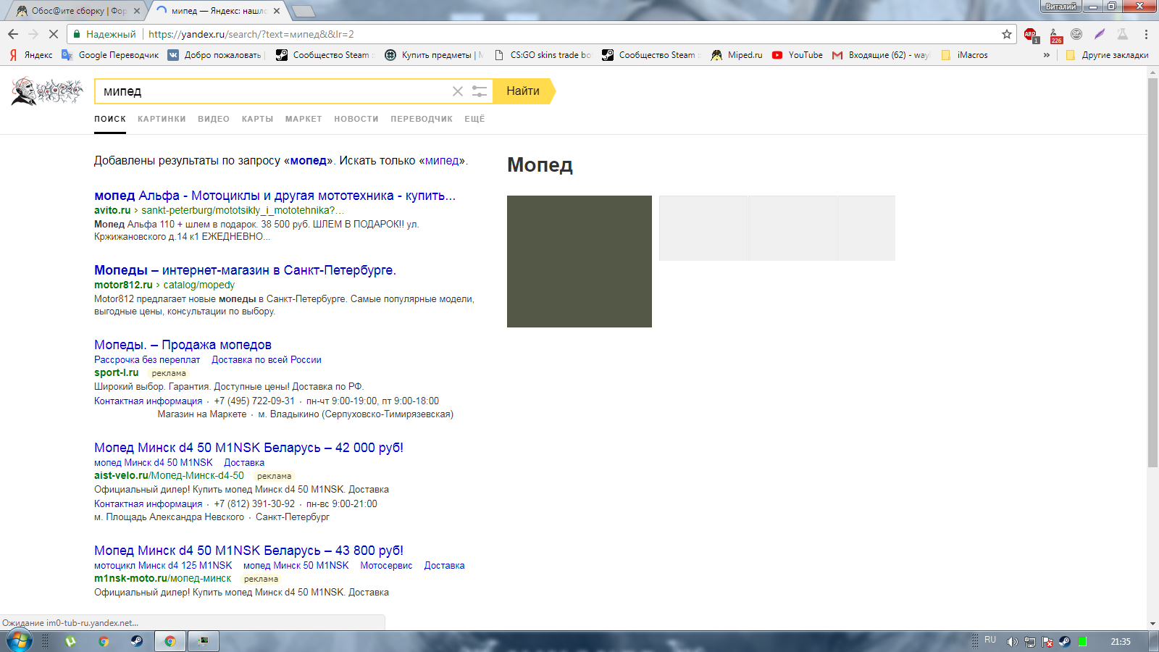Open the мотоцикл Минск d4 125 M1NSK sitelink
This screenshot has width=1159, height=652.
click(x=163, y=566)
